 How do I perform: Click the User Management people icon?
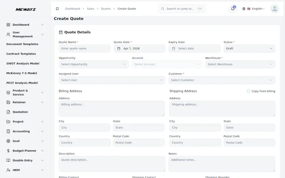[8, 34]
